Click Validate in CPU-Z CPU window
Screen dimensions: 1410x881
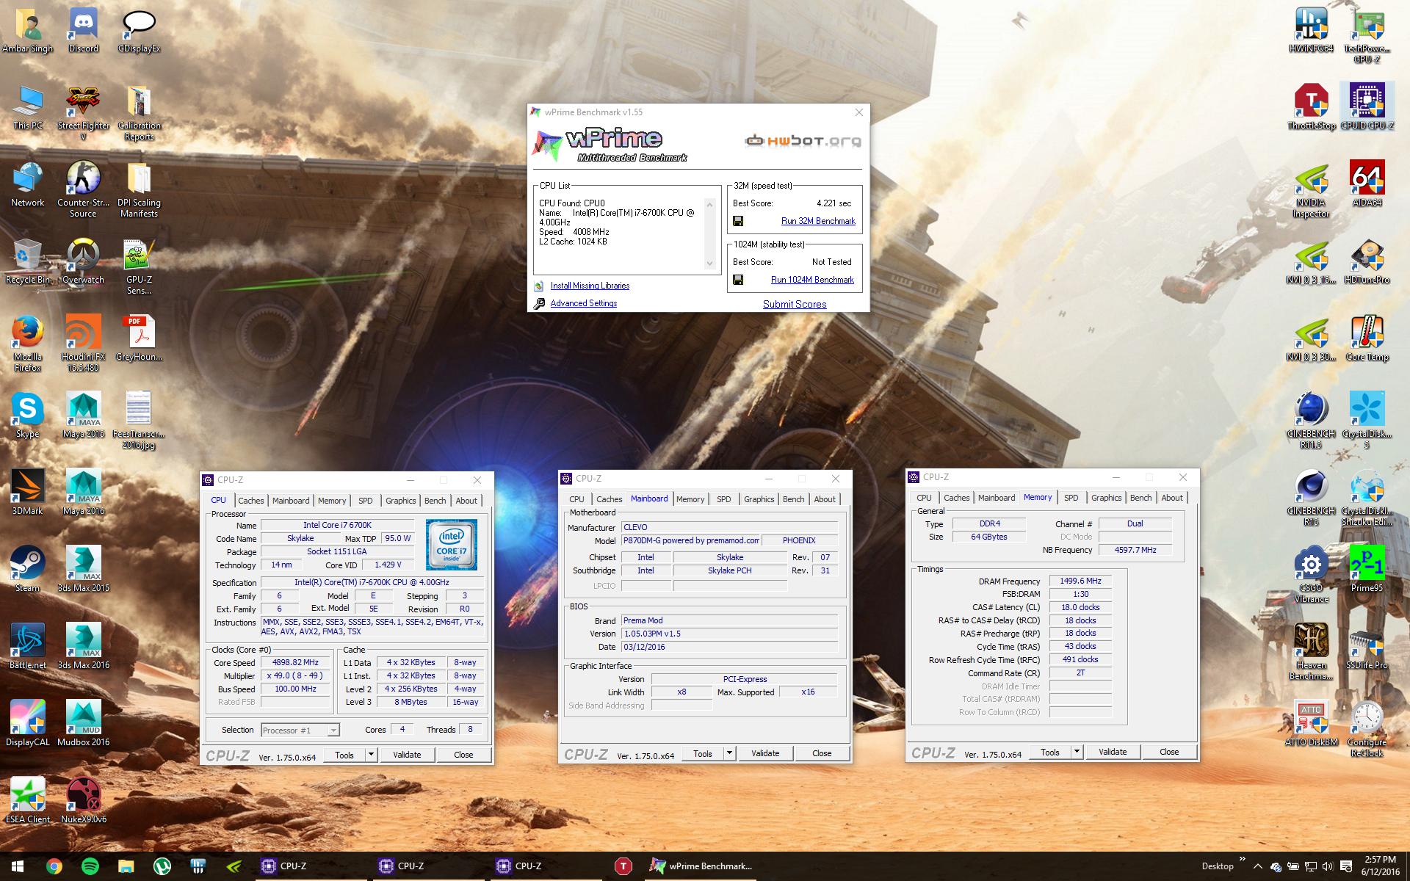click(407, 755)
